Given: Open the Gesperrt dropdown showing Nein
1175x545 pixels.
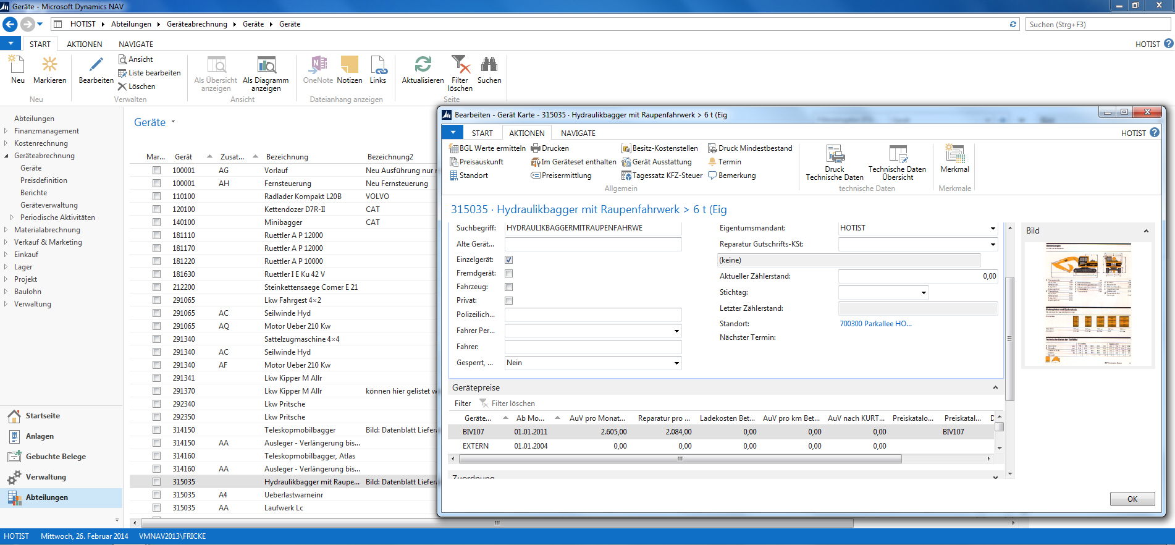Looking at the screenshot, I should [676, 363].
